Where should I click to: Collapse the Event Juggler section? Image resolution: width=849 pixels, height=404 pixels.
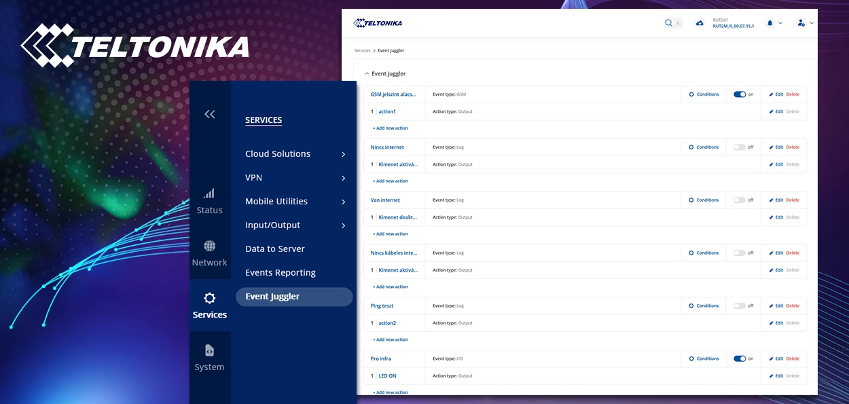coord(367,73)
